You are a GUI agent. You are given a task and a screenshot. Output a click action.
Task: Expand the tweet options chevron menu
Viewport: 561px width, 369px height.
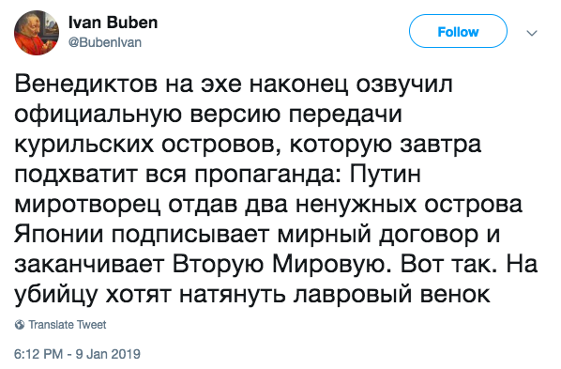(532, 33)
